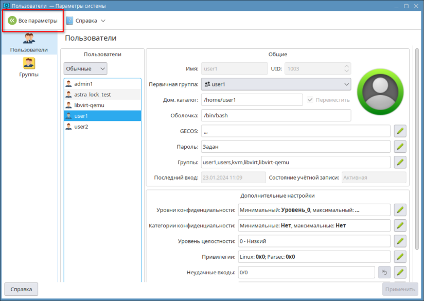This screenshot has width=424, height=301.
Task: Open the Пользователи section in the sidebar
Action: [29, 43]
